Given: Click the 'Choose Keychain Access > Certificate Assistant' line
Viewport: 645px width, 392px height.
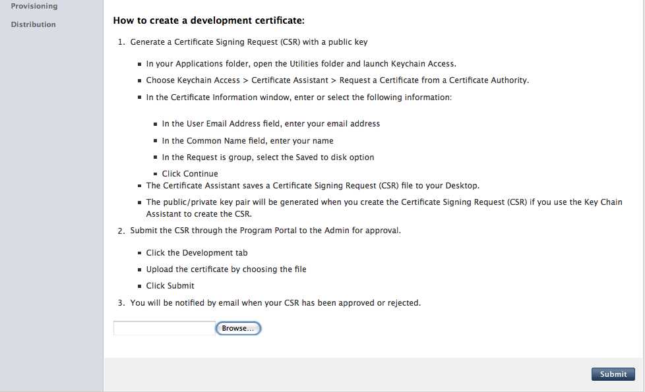Looking at the screenshot, I should 337,80.
